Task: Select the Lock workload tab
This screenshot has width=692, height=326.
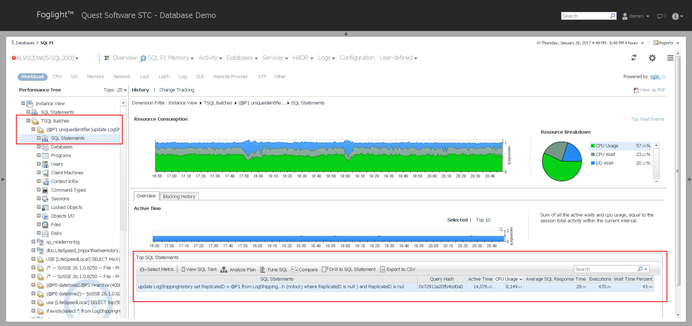Action: (145, 77)
